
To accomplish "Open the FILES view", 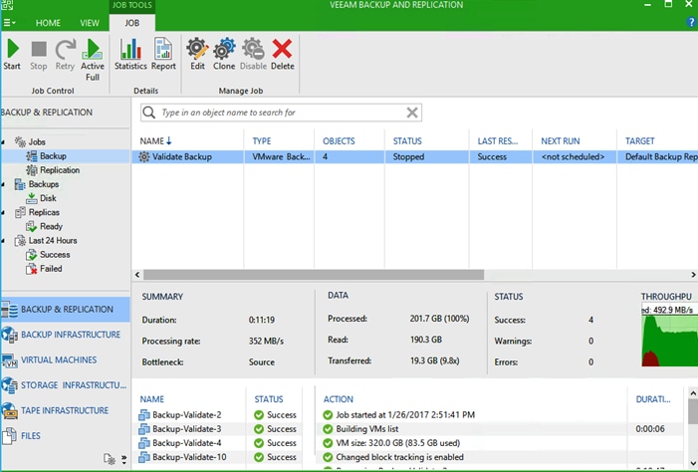I will (x=66, y=435).
